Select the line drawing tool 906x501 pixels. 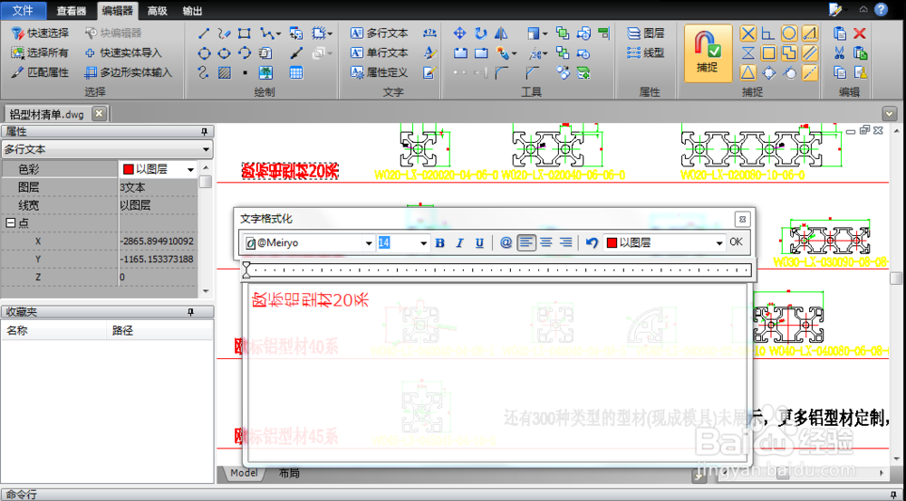(204, 33)
